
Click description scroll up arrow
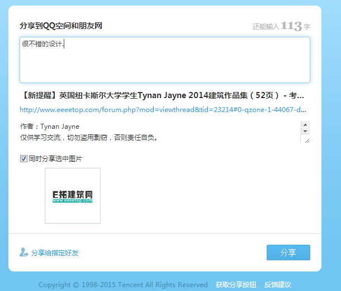pyautogui.click(x=305, y=124)
